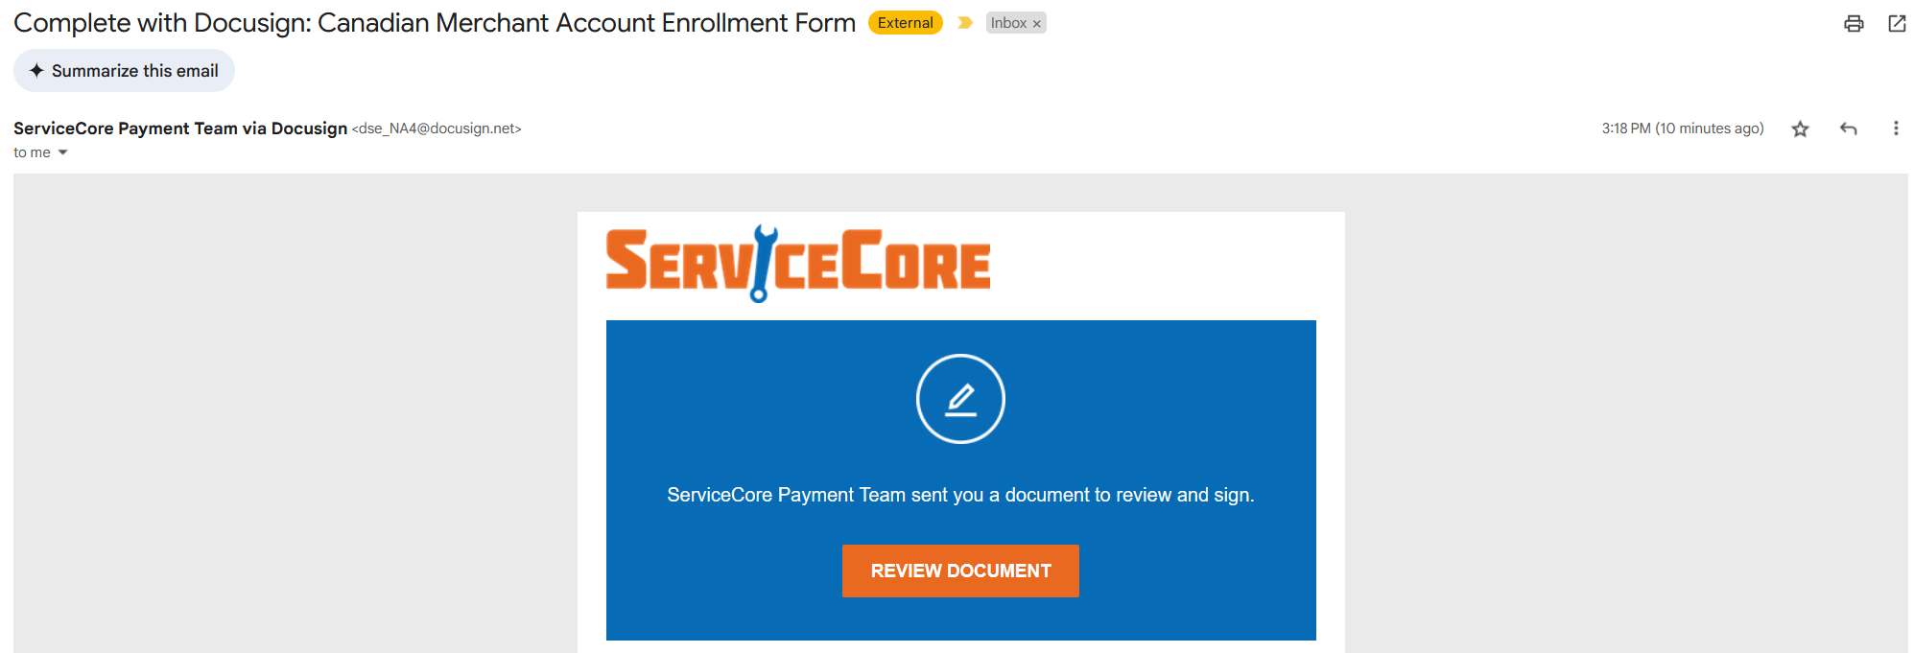This screenshot has width=1914, height=653.
Task: Click the sparkle icon in Summarize button
Action: click(x=36, y=71)
